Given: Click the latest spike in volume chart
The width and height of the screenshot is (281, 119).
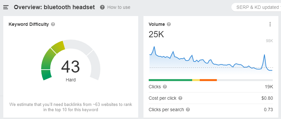Looking at the screenshot, I should click(x=264, y=55).
